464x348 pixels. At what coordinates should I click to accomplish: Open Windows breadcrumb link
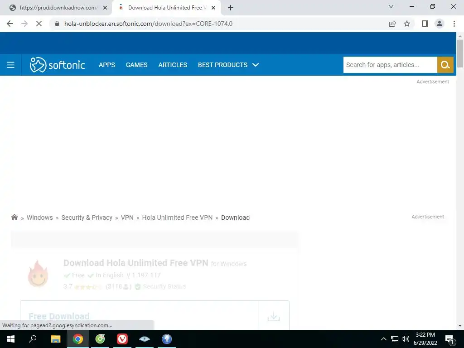tap(40, 217)
